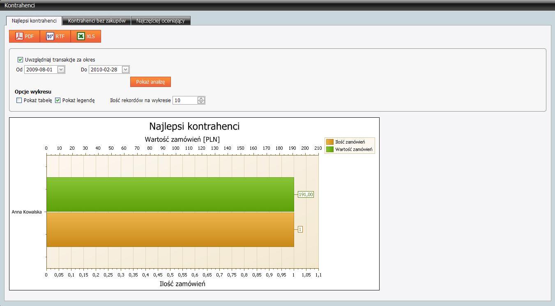Click the bottom Ilość zamówień axis title
555x306 pixels.
click(182, 284)
